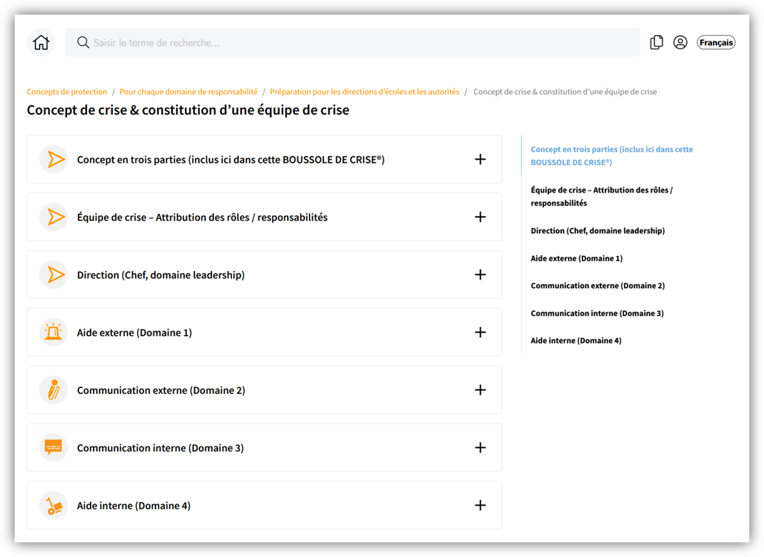Screen dimensions: 764x557
Task: Open Concepts de protection breadcrumb link
Action: coord(66,91)
